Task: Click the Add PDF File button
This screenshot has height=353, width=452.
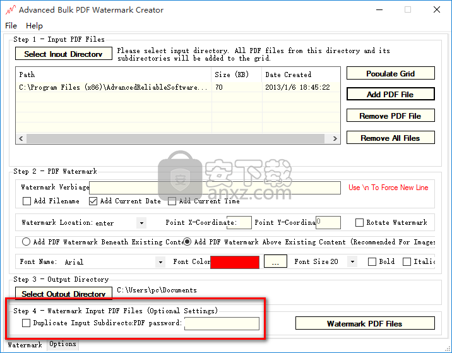Action: click(390, 94)
